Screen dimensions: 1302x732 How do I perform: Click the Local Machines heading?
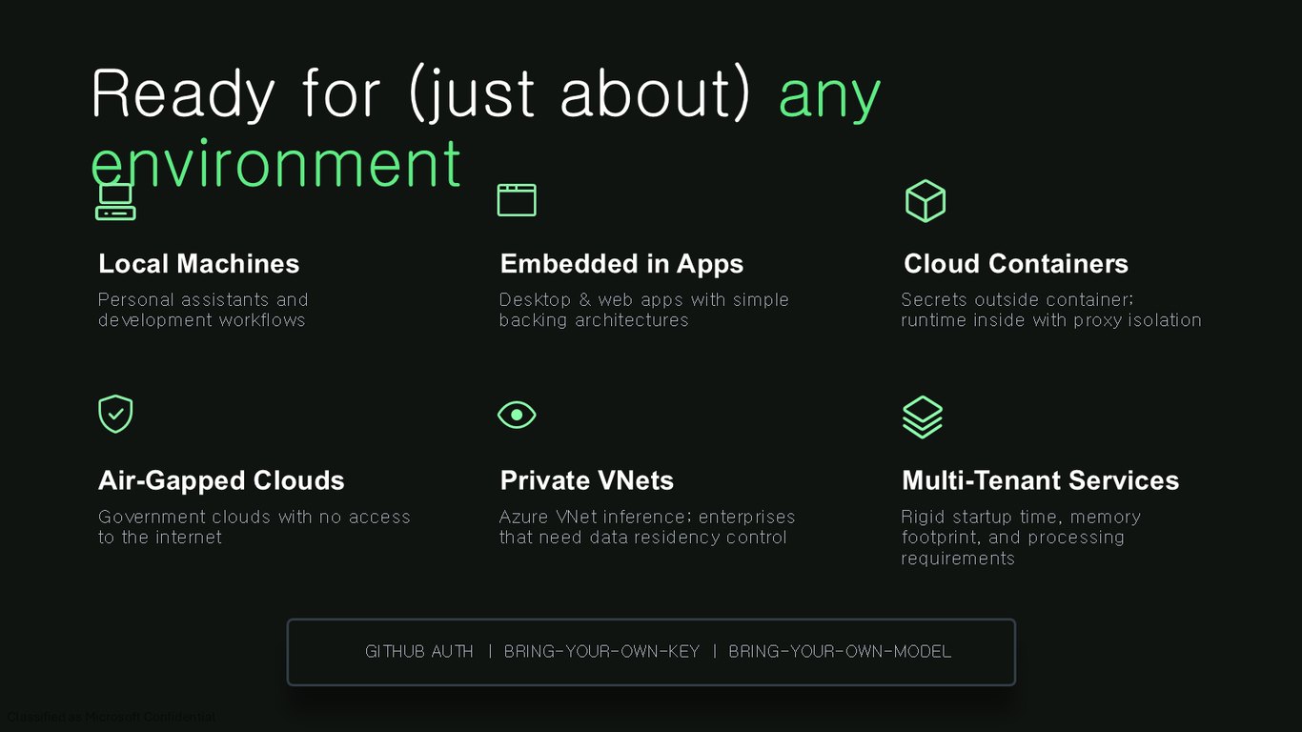(199, 264)
